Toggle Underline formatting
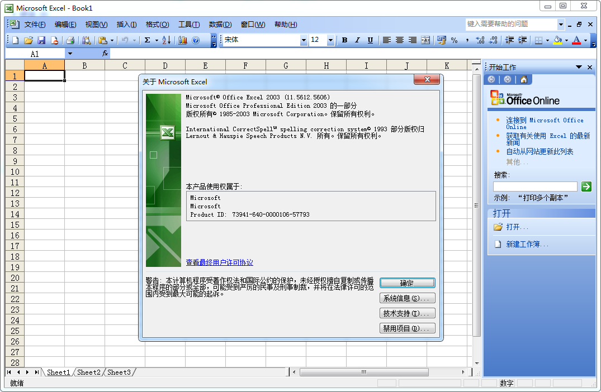601x392 pixels. [370, 40]
